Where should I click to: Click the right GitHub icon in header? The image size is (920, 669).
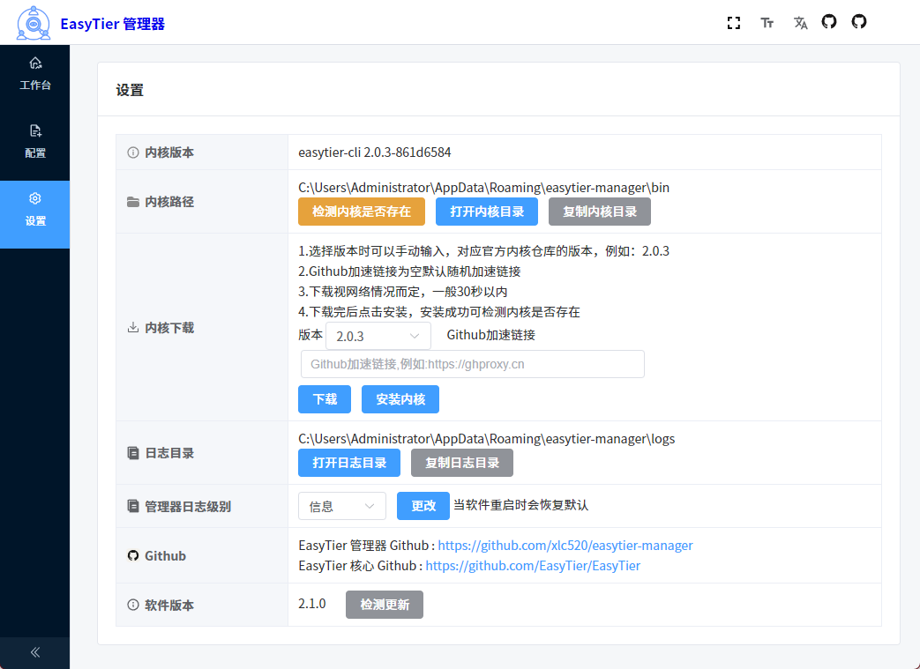coord(859,22)
